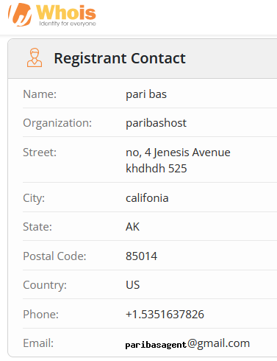277x361 pixels.
Task: Click the orange 'Whois' wordmark
Action: click(x=66, y=13)
